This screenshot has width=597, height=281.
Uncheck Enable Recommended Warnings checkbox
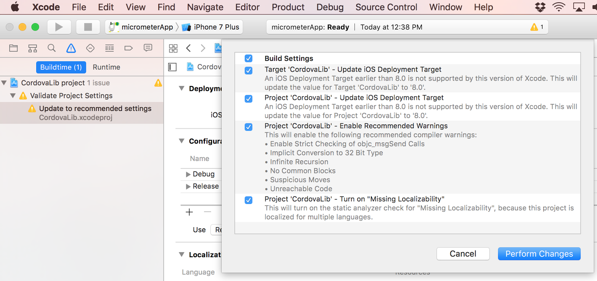(249, 127)
